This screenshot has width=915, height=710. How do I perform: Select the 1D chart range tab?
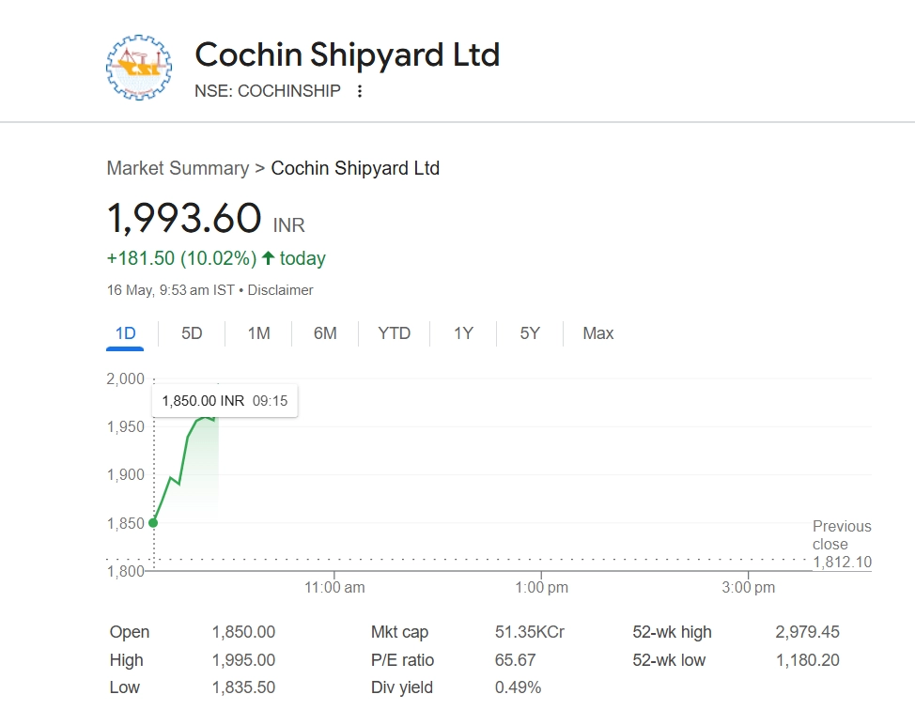(125, 333)
